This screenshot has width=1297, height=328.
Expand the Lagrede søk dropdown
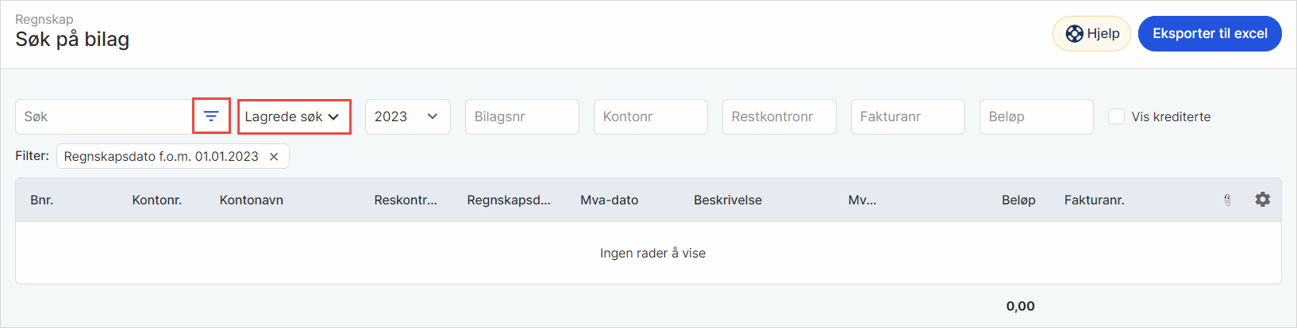click(294, 116)
